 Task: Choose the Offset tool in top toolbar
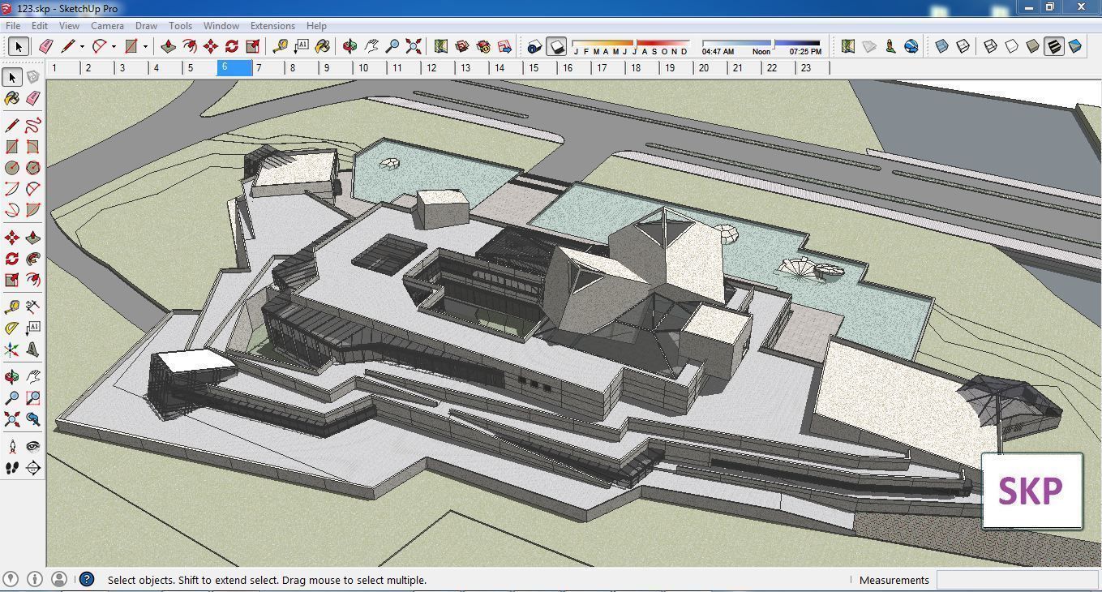pos(190,46)
